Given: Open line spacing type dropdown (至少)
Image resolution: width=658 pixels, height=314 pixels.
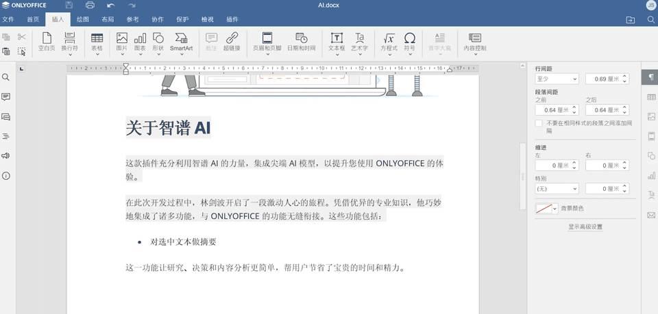Looking at the screenshot, I should [557, 79].
